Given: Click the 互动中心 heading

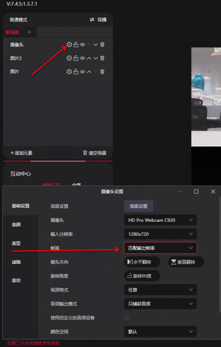Looking at the screenshot, I should (21, 174).
